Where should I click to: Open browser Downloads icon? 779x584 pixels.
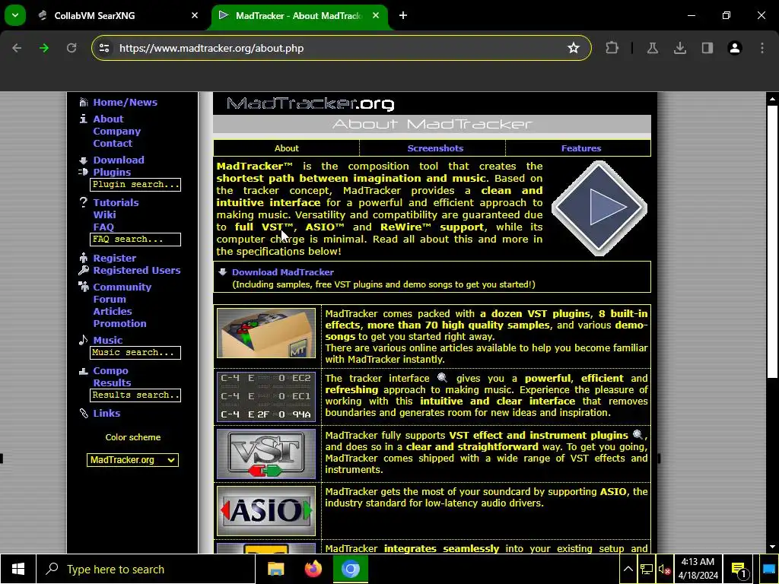tap(679, 48)
